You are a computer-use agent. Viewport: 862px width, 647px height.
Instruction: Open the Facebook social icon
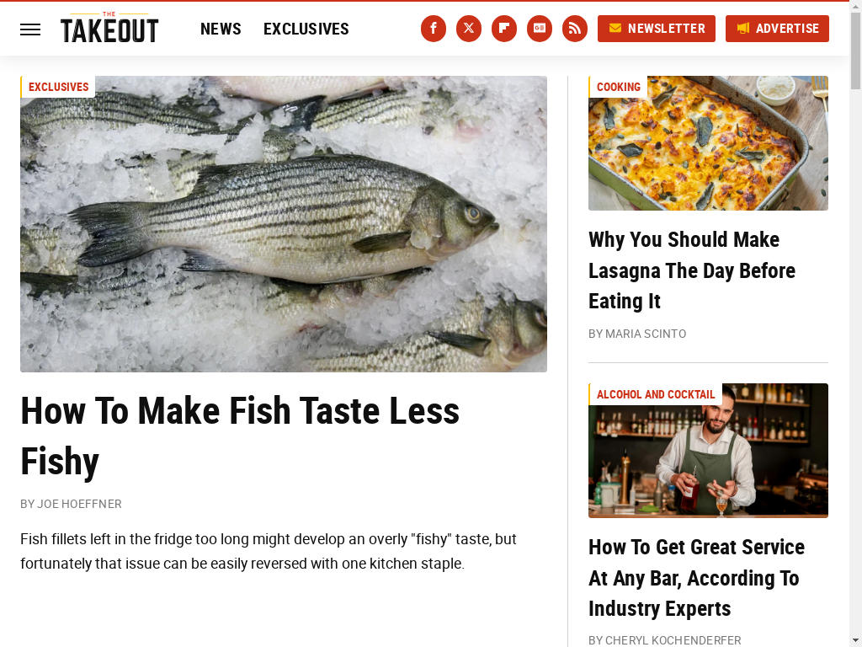tap(434, 28)
